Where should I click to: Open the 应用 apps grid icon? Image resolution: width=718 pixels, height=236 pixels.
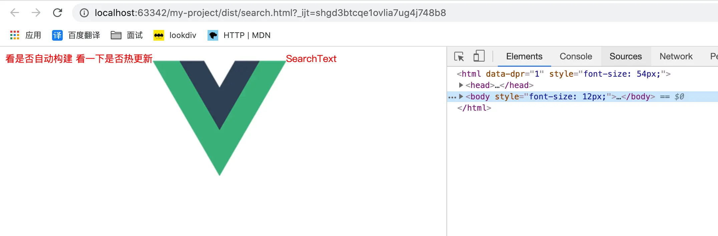pyautogui.click(x=15, y=35)
